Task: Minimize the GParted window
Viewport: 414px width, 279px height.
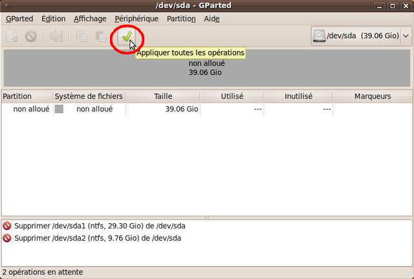Action: click(x=379, y=6)
